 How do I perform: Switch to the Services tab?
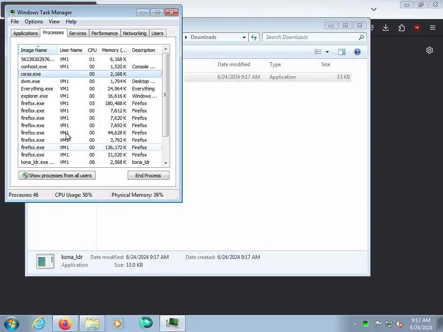77,33
